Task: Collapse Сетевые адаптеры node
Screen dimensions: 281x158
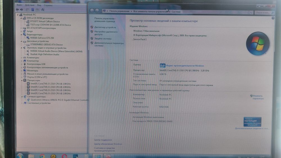Action: tap(22, 97)
